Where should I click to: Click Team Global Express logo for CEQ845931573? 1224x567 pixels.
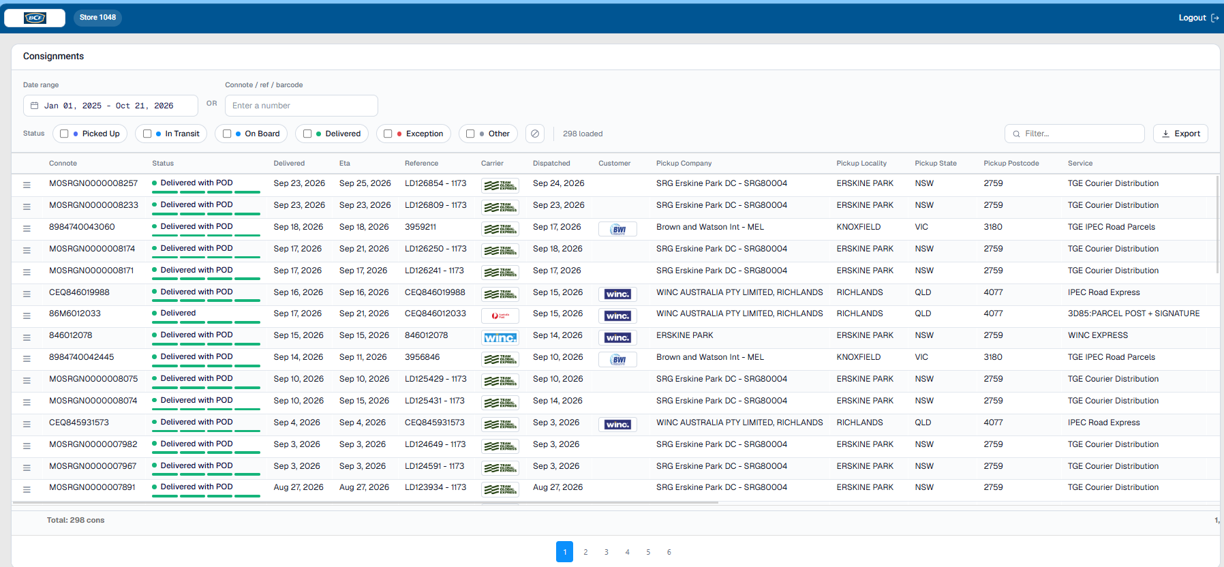click(x=500, y=425)
